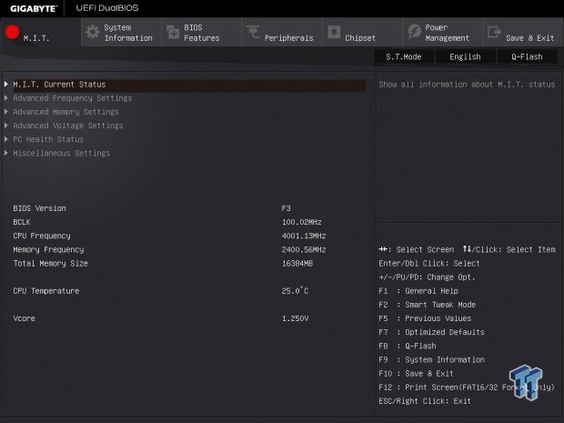Click the Memory Frequency label
The image size is (564, 423).
coord(48,249)
